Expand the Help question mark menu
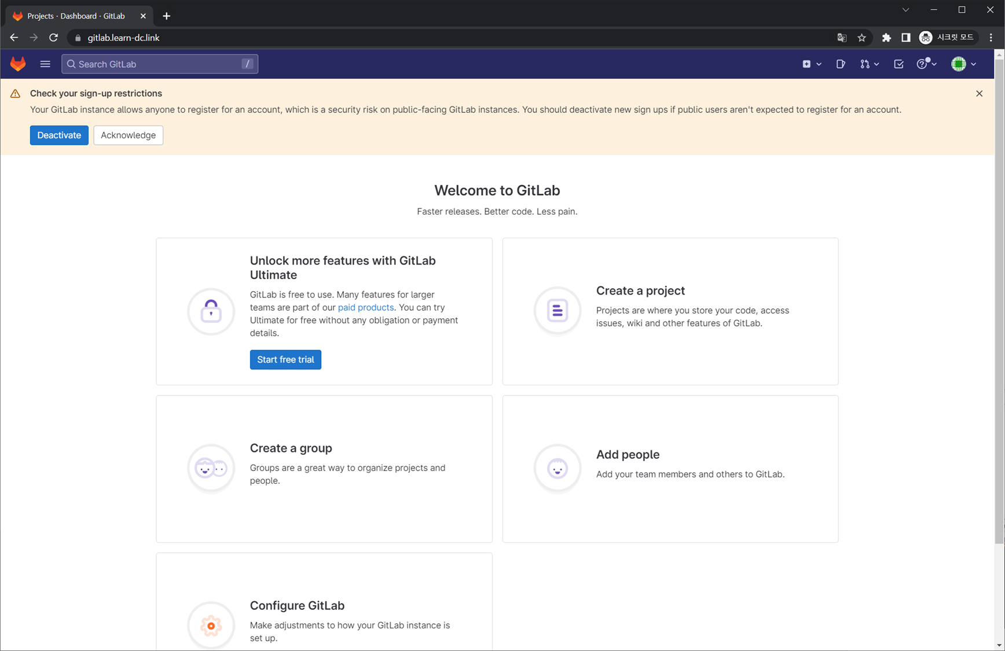This screenshot has height=651, width=1005. point(926,64)
